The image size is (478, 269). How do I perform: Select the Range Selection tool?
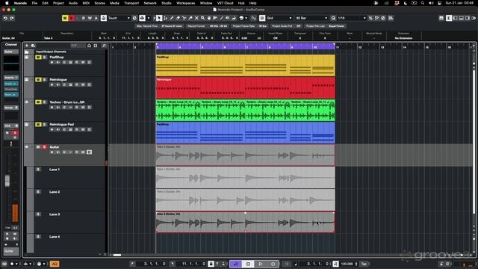click(x=166, y=18)
